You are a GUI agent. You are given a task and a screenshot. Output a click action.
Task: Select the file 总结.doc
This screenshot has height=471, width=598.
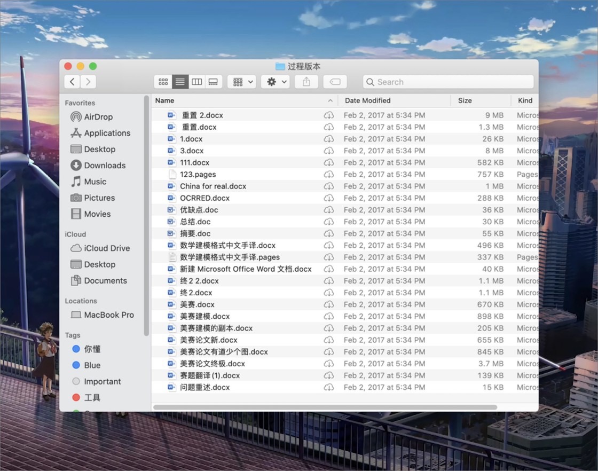point(345,222)
